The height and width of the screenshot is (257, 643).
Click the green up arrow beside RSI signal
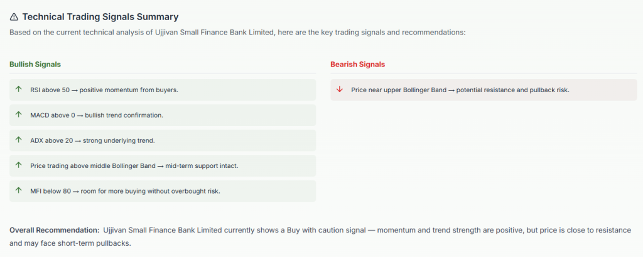(x=19, y=90)
